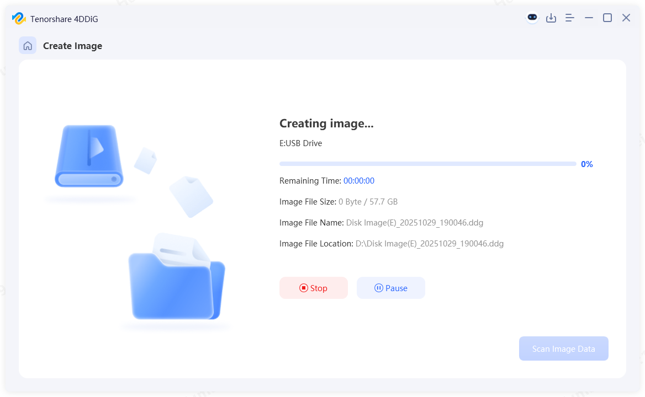645x397 pixels.
Task: Click the Tenorshare 4DDiG logo
Action: point(19,18)
